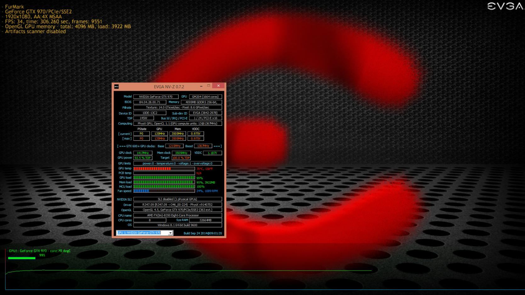Click the Bus Id value 1 / 24 / PCI-E x16
525x295 pixels.
click(205, 118)
